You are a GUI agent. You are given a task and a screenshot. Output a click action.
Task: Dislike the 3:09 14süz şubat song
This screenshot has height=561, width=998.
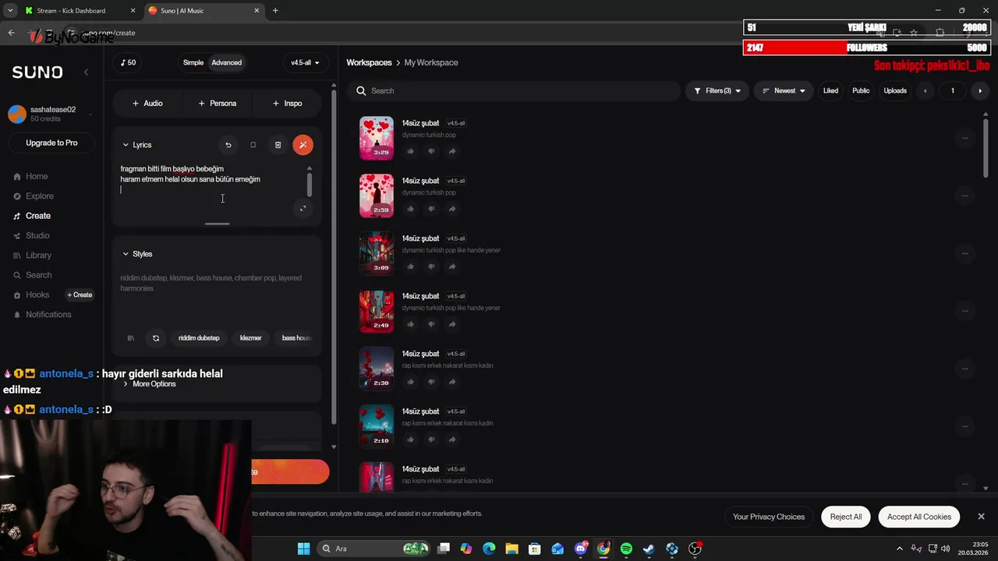[431, 266]
